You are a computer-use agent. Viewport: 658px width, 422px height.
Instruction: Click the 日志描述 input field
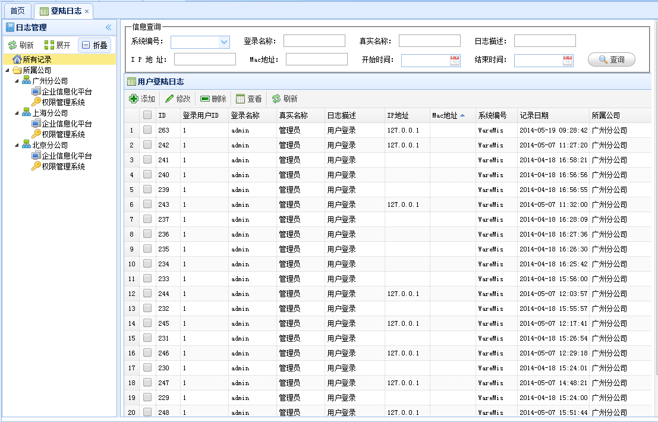coord(544,40)
